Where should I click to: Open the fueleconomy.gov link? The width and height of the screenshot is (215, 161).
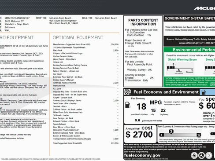pyautogui.click(x=142, y=155)
